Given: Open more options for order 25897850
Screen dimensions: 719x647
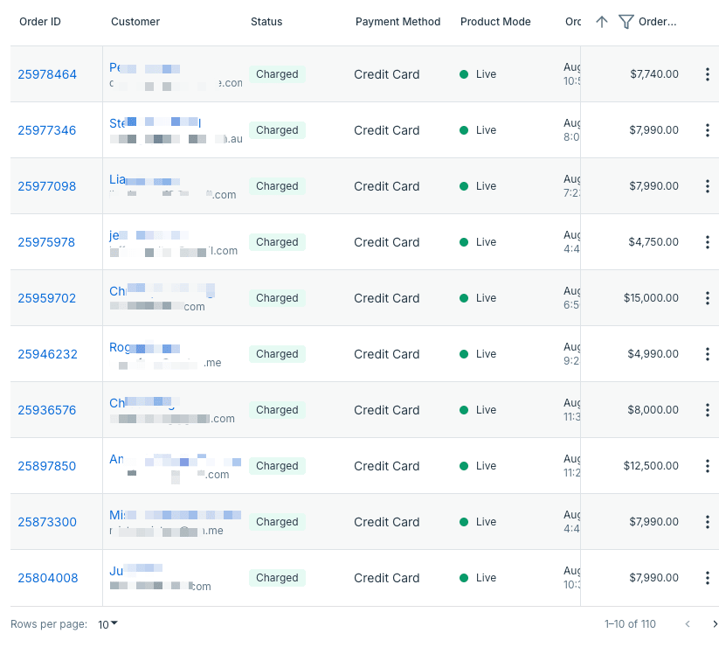Looking at the screenshot, I should click(x=708, y=466).
